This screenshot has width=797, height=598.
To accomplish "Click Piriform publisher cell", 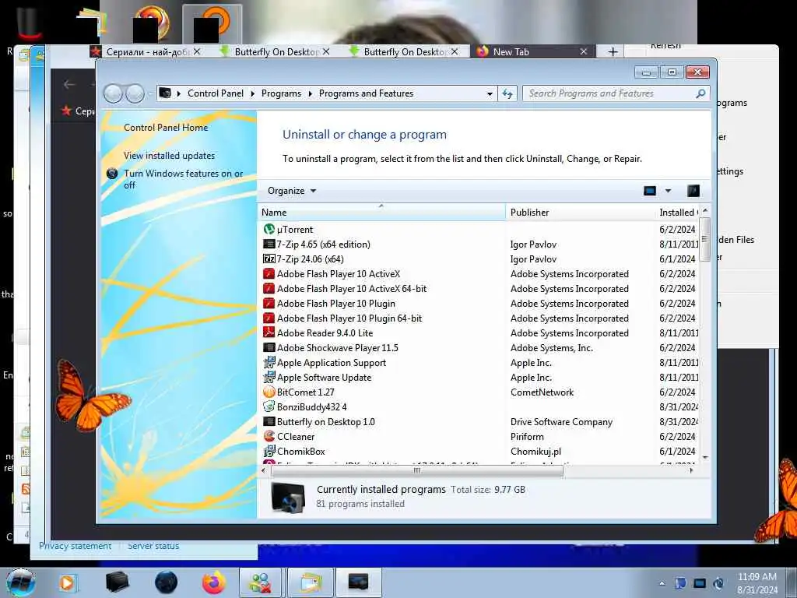I will [x=527, y=436].
